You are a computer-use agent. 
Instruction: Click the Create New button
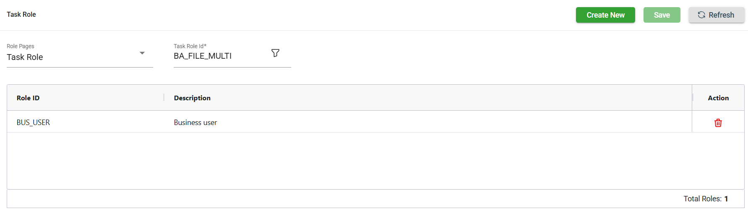[605, 15]
